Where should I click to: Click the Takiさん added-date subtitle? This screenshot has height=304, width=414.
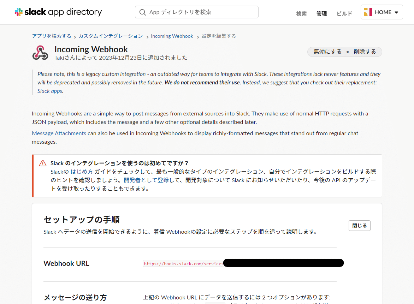[x=121, y=58]
